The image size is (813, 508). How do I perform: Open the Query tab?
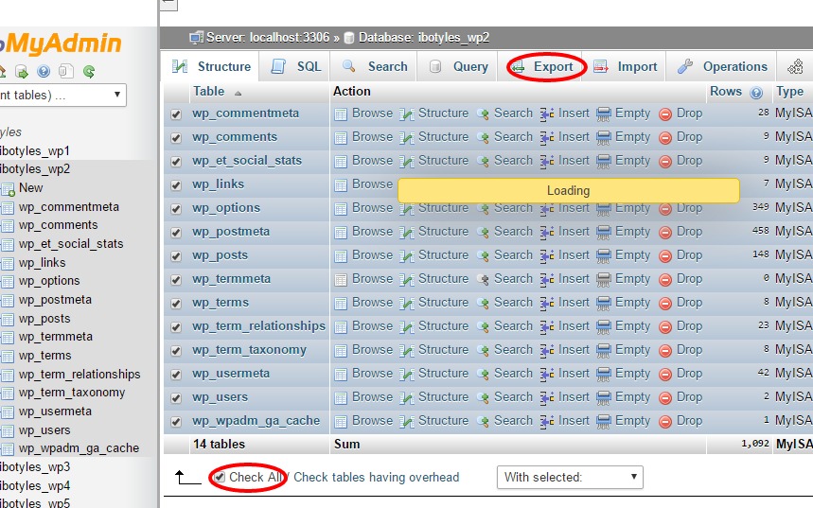(458, 66)
